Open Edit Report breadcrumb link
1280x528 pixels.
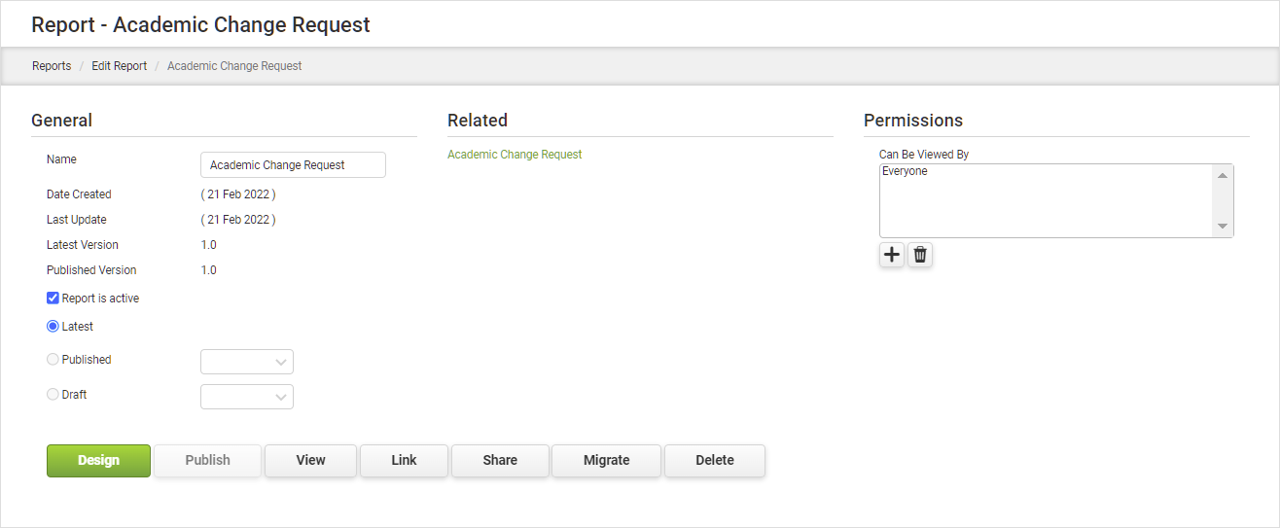click(x=120, y=66)
